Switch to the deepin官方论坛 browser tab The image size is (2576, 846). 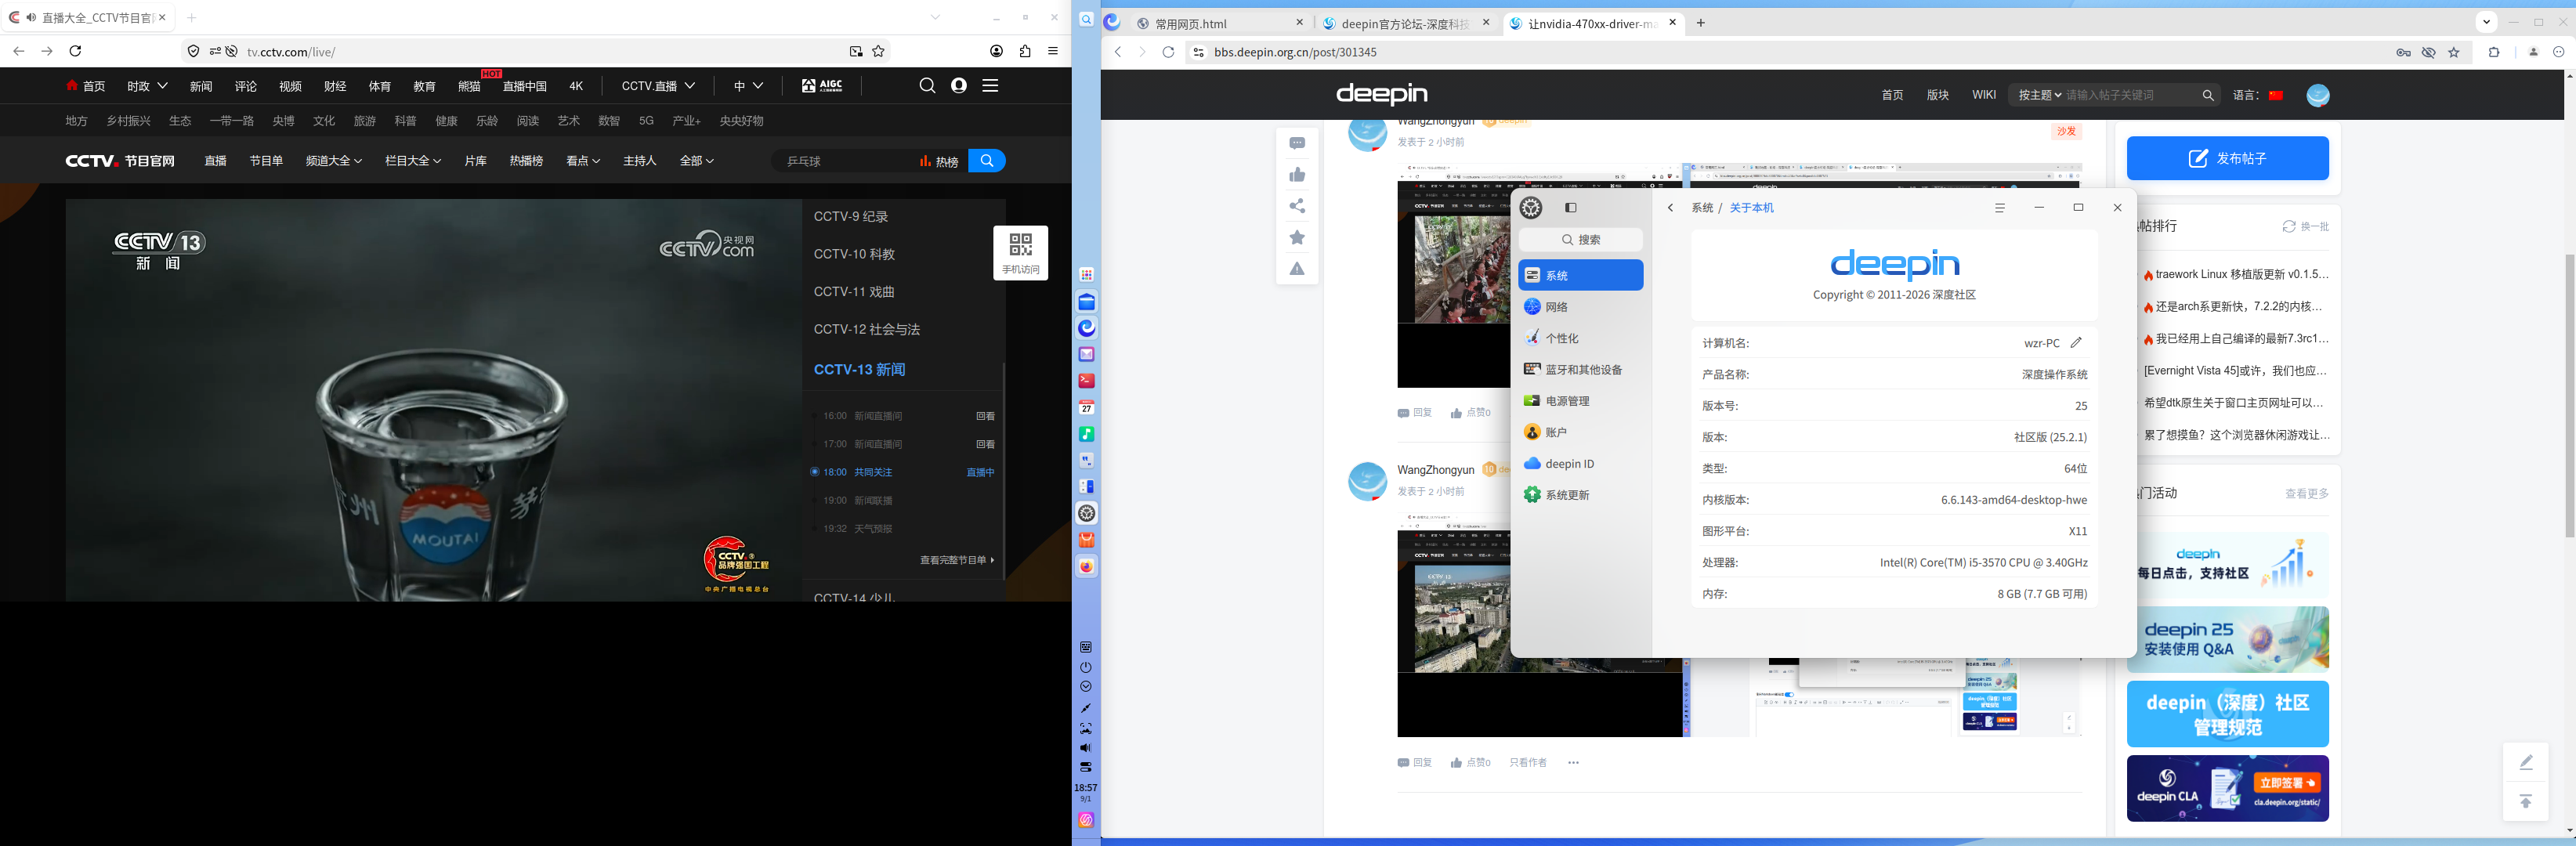click(1406, 23)
